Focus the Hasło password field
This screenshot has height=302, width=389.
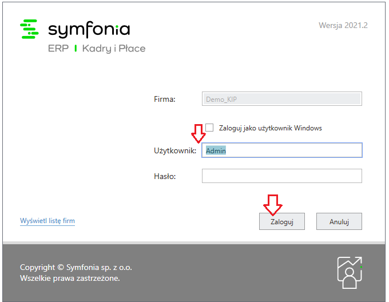coord(282,176)
